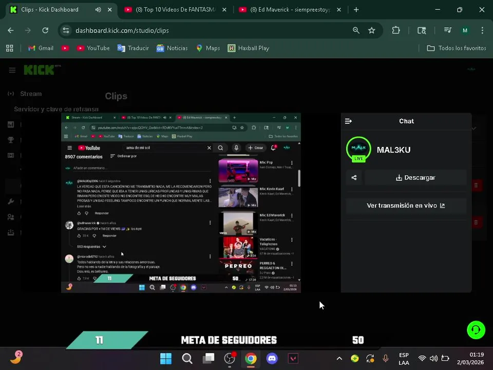Download the clip with Descargar

point(415,177)
